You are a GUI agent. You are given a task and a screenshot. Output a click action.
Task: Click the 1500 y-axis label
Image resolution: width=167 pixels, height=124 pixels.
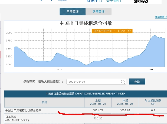tap(9, 48)
